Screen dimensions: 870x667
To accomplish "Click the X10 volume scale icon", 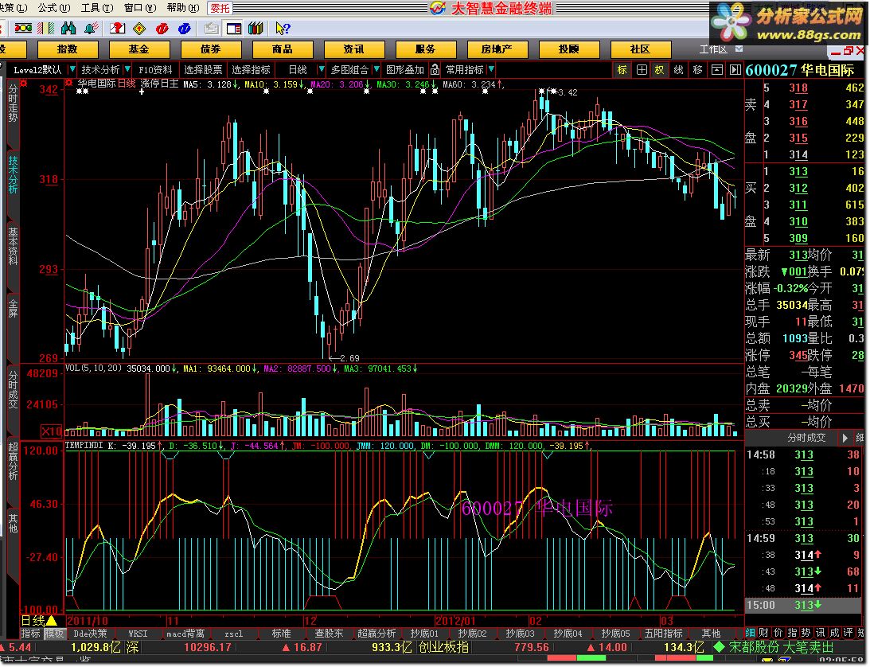I will pyautogui.click(x=52, y=431).
